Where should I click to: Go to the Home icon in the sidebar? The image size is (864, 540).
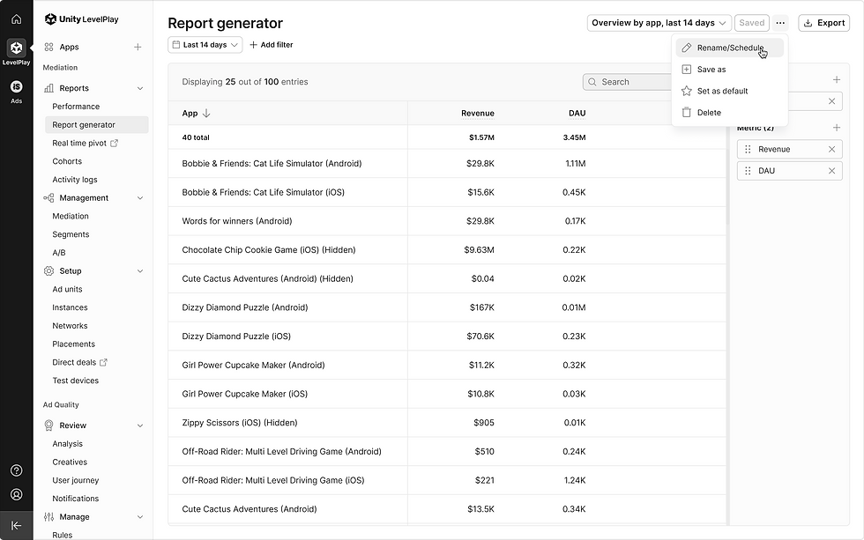(17, 19)
